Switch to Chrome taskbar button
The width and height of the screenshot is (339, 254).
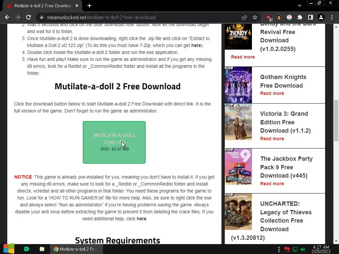tap(76, 249)
